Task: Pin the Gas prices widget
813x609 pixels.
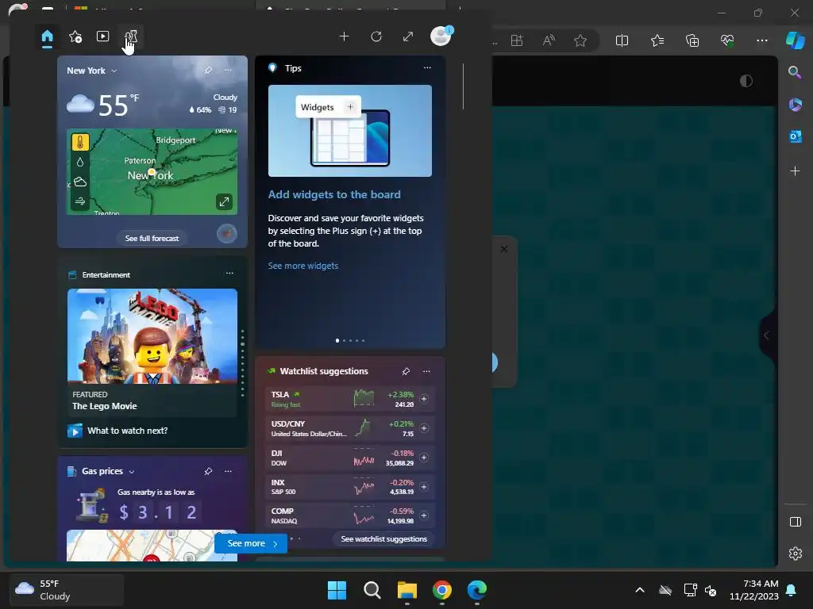Action: click(x=208, y=471)
